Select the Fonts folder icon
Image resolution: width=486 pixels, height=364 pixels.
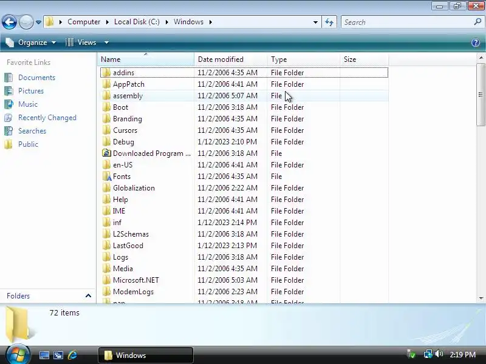click(x=106, y=176)
